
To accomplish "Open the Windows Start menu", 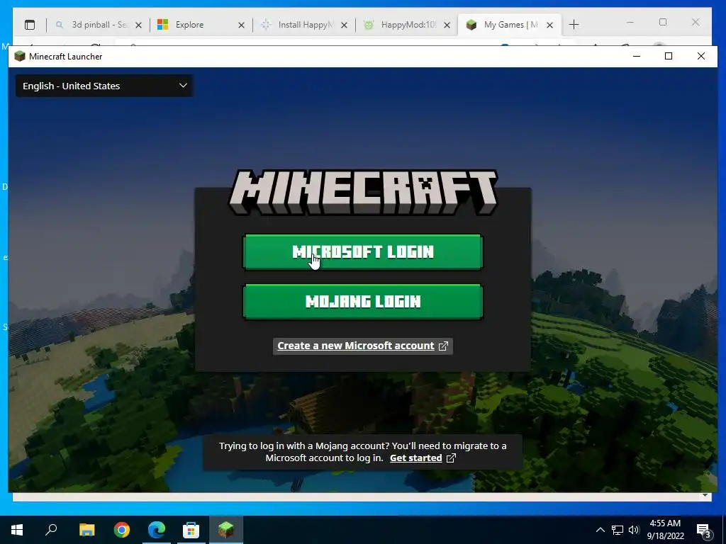I will [x=17, y=530].
